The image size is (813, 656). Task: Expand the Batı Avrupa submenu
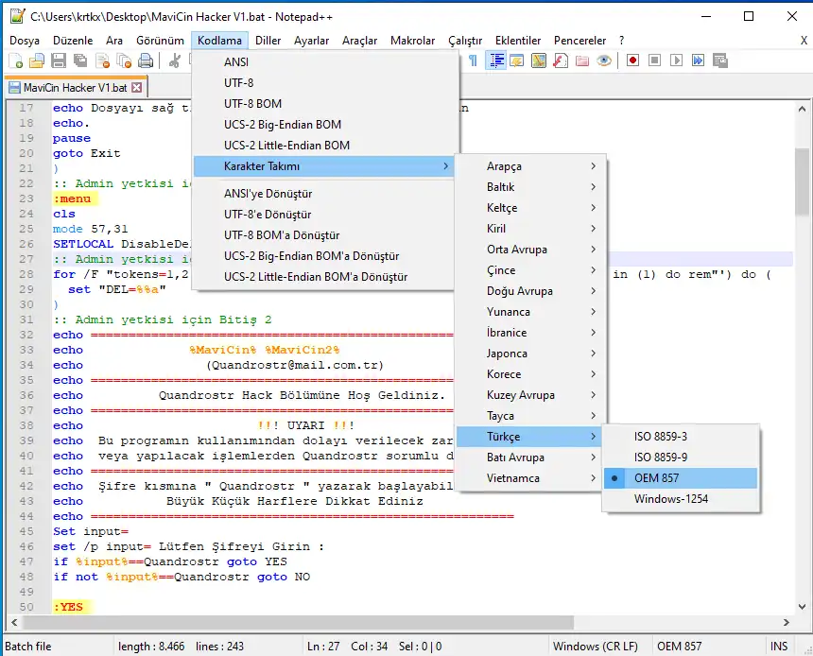[530, 457]
